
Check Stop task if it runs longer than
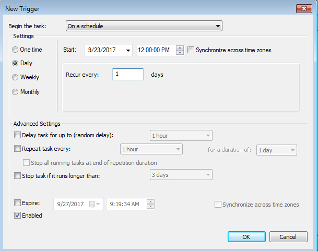click(17, 175)
